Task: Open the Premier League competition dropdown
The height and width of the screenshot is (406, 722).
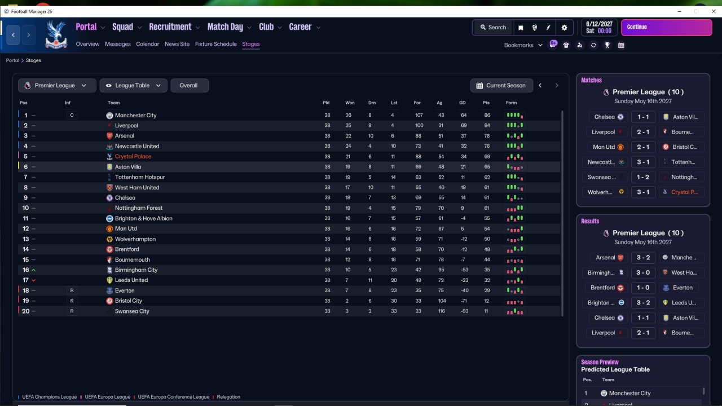Action: tap(56, 85)
